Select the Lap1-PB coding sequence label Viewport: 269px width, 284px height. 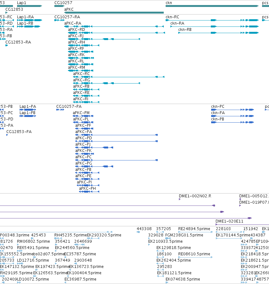pyautogui.click(x=28, y=113)
